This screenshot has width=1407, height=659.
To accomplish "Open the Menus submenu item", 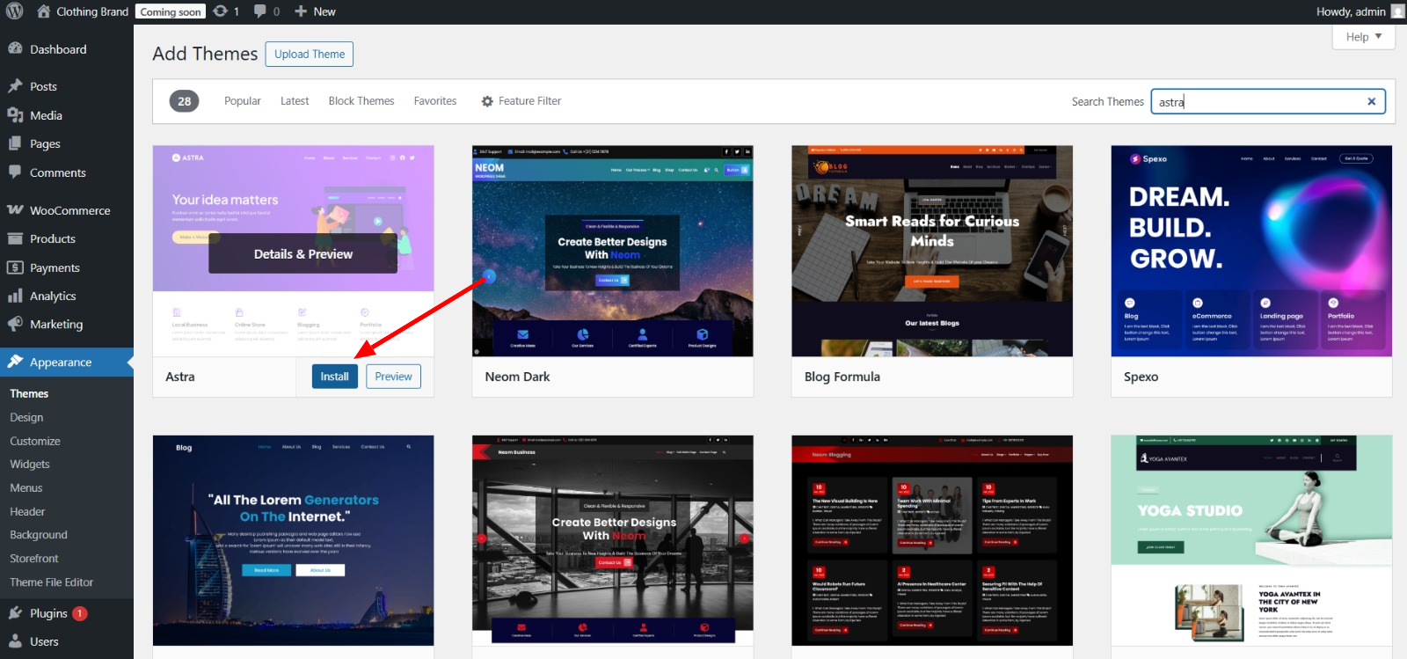I will click(x=26, y=487).
